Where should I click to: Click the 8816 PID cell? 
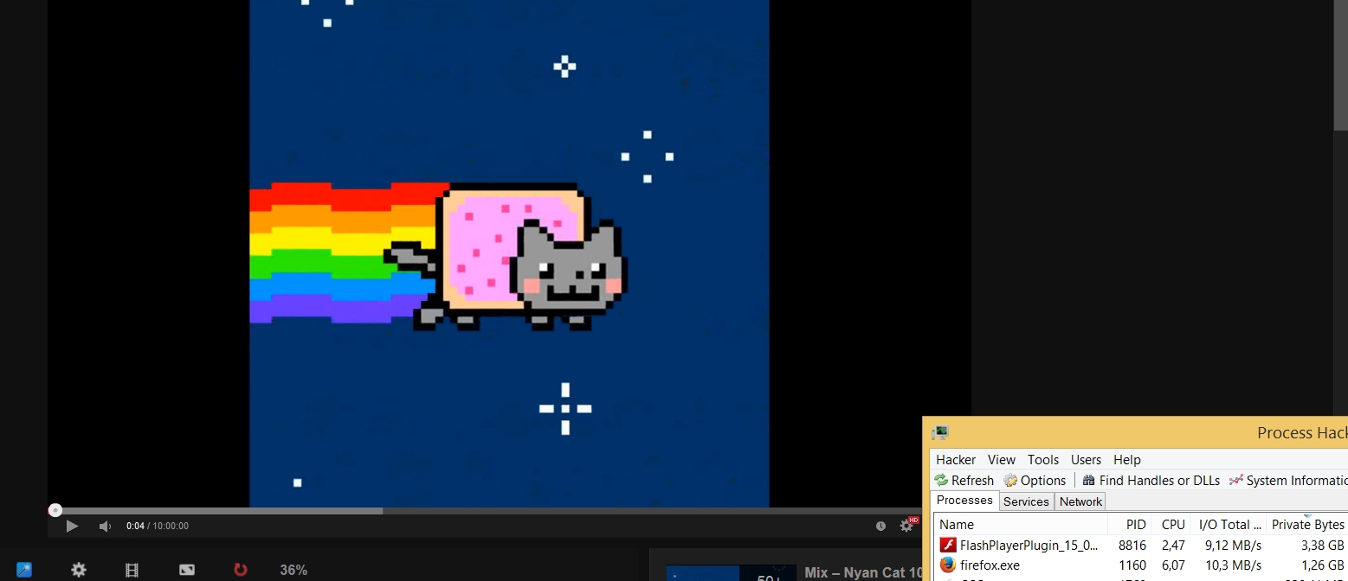[x=1132, y=545]
